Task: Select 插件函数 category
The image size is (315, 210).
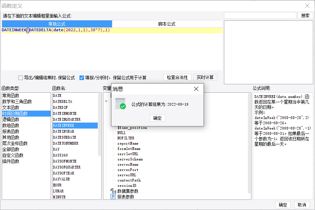Action: pyautogui.click(x=26, y=162)
